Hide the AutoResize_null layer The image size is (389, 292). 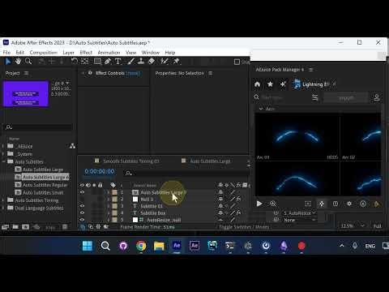pyautogui.click(x=82, y=220)
